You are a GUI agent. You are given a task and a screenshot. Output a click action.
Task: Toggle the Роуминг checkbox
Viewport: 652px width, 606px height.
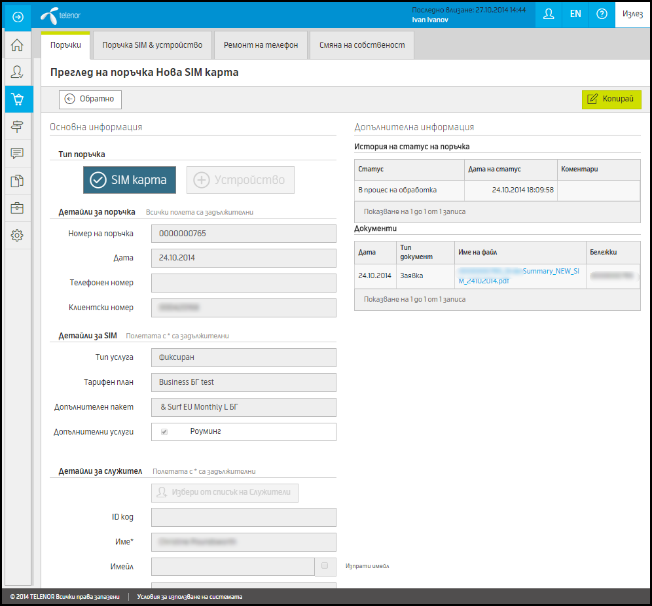tap(164, 432)
